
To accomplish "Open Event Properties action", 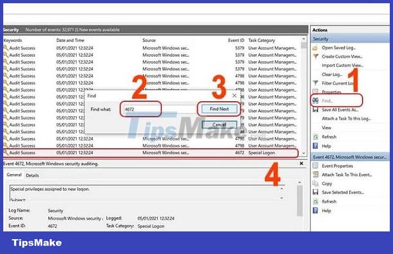I will [338, 166].
